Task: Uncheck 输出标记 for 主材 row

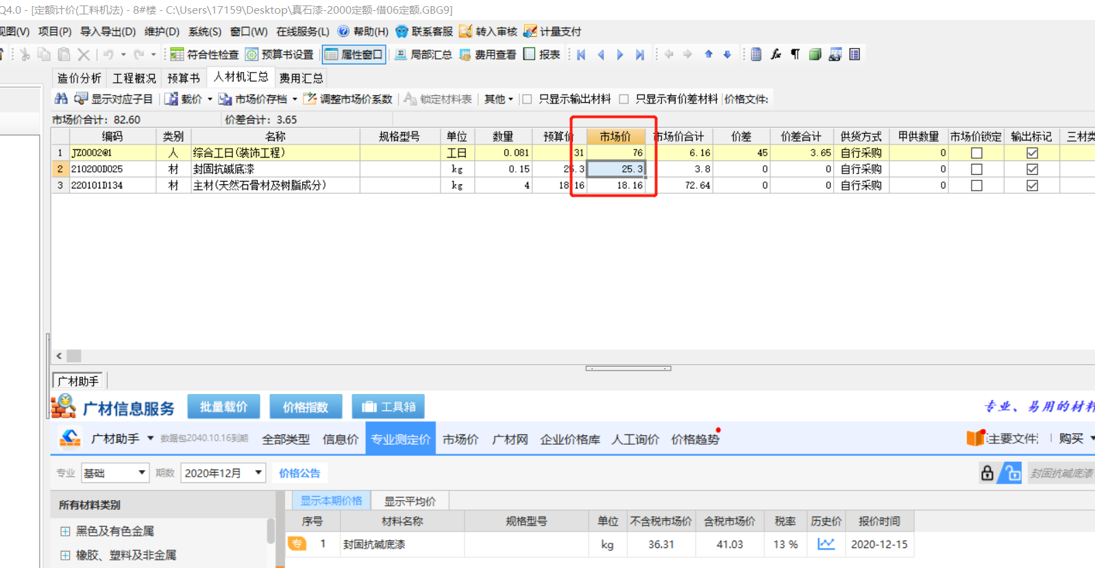Action: point(1032,186)
